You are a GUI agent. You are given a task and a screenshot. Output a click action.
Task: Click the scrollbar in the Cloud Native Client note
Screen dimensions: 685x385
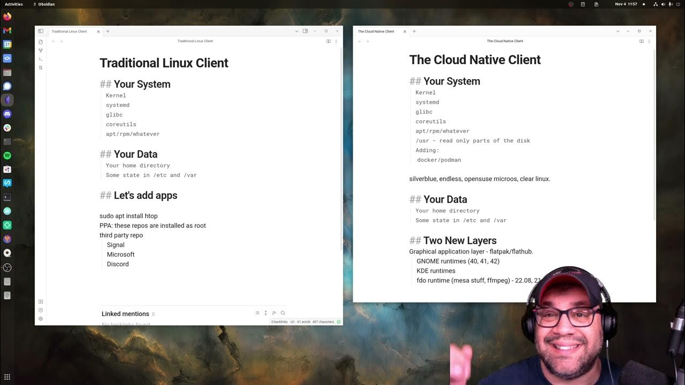tap(654, 134)
